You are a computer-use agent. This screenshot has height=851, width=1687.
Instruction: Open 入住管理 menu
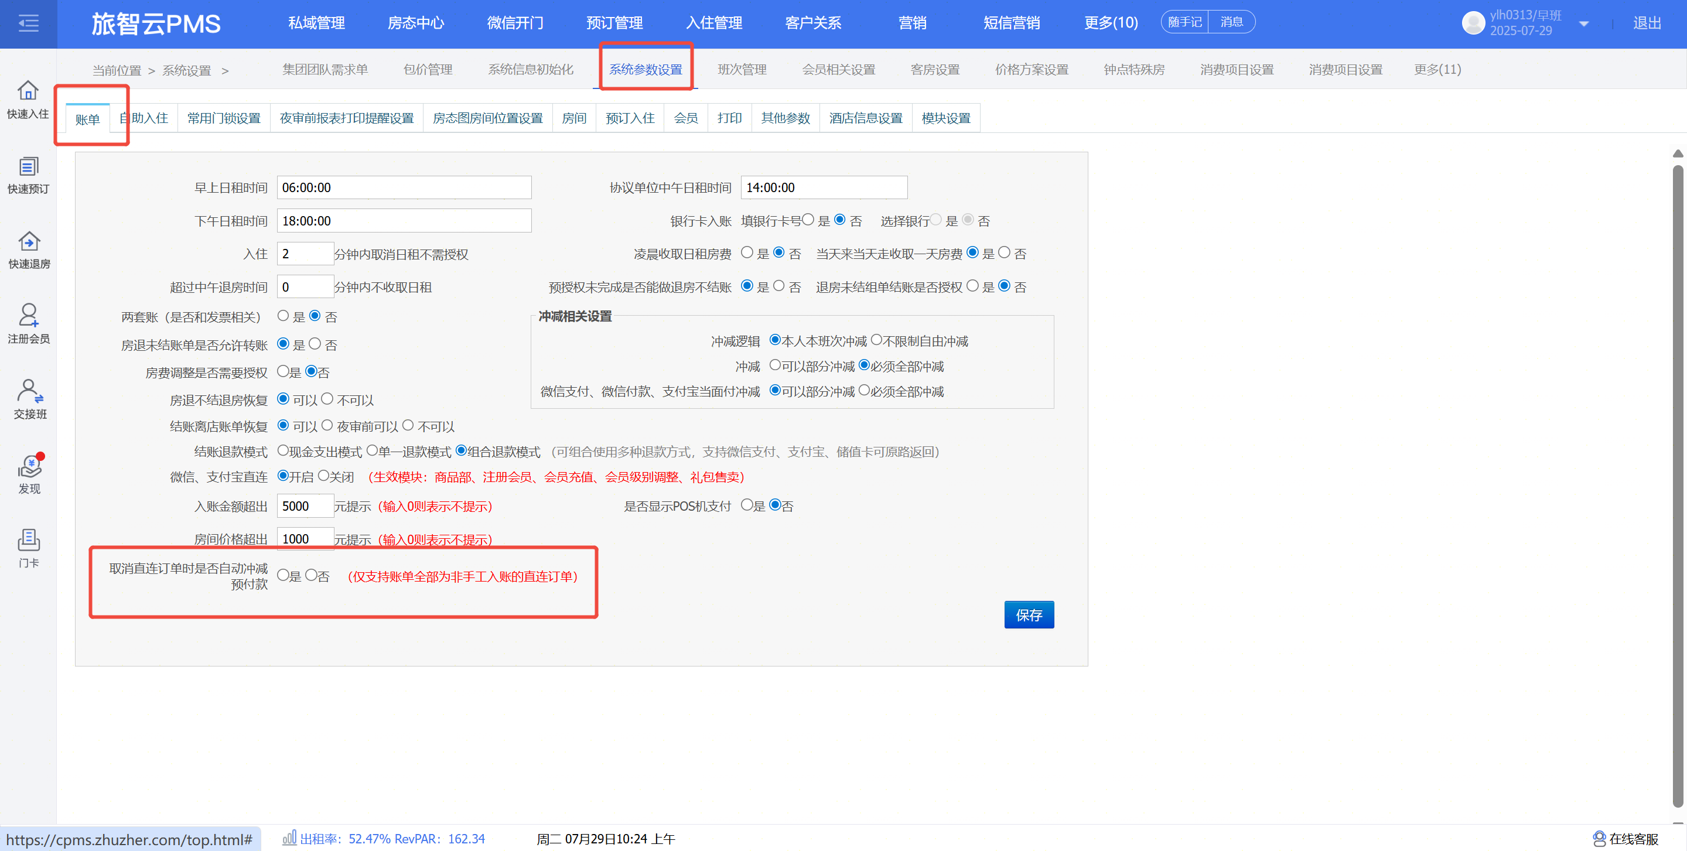[714, 23]
